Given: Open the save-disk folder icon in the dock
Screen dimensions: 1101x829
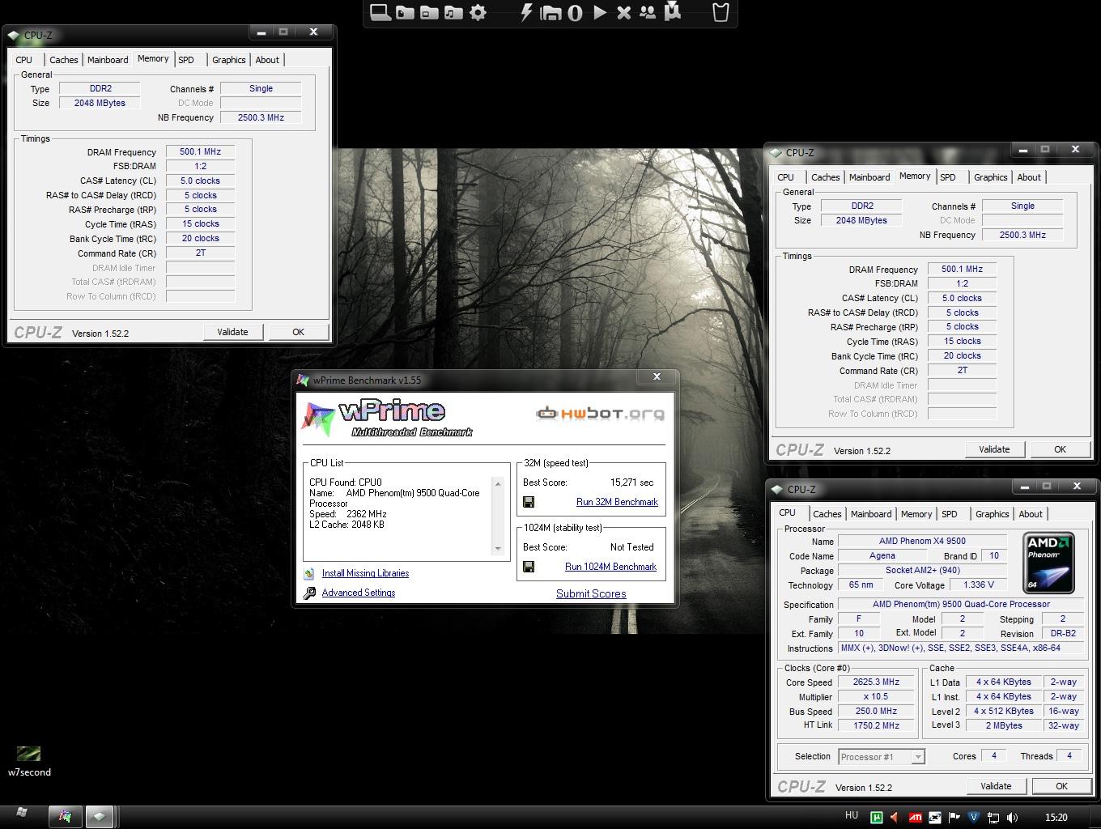Looking at the screenshot, I should (550, 12).
